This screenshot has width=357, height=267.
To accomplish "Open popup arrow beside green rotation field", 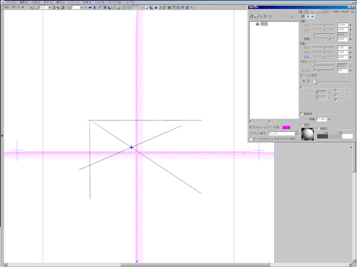I will point(351,47).
